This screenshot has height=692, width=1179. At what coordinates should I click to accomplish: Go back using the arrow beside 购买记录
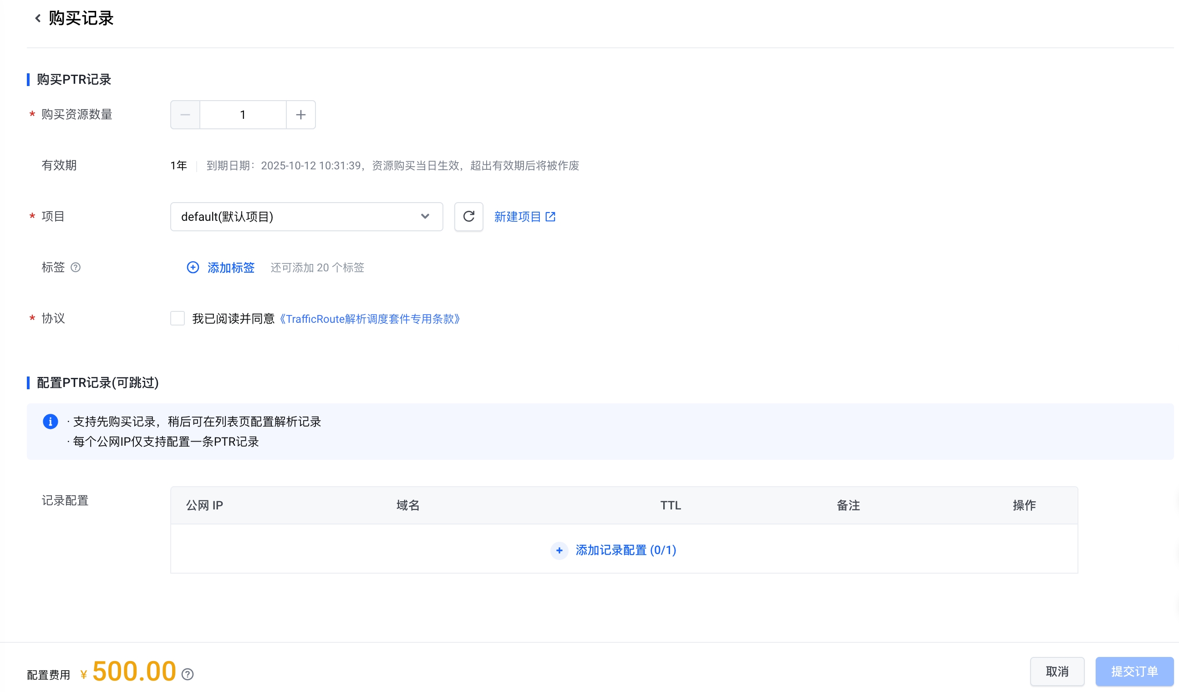(38, 18)
